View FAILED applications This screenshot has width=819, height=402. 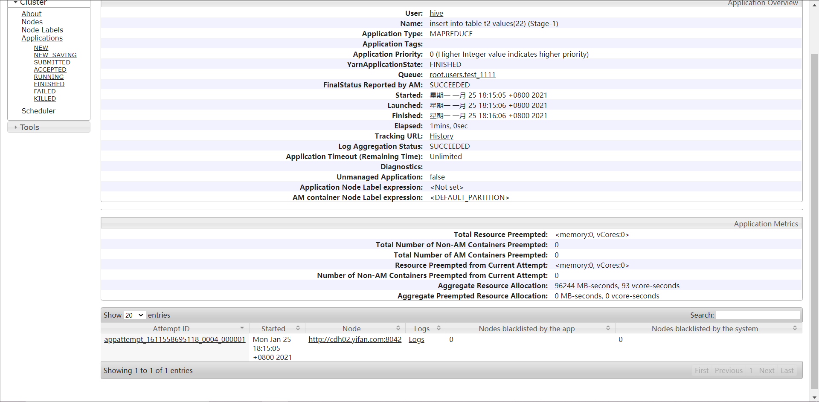45,91
